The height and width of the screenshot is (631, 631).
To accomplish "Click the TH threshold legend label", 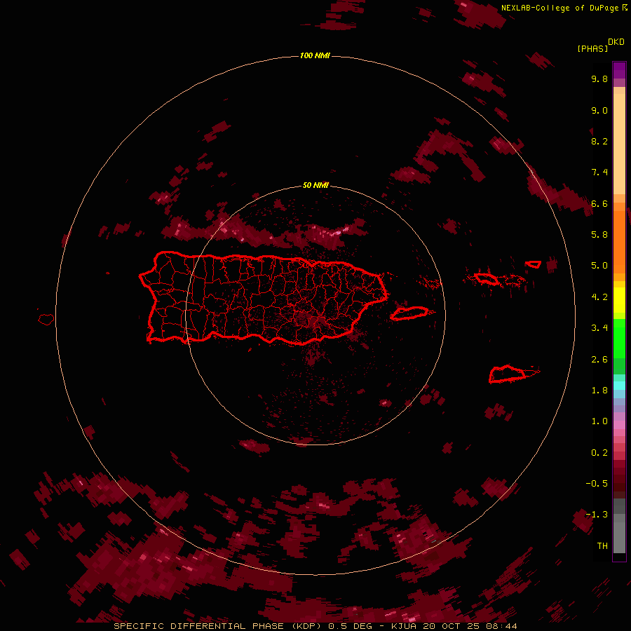I will (602, 546).
